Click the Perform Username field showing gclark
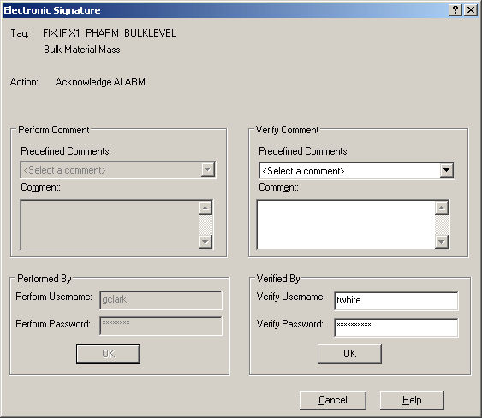 pos(161,300)
